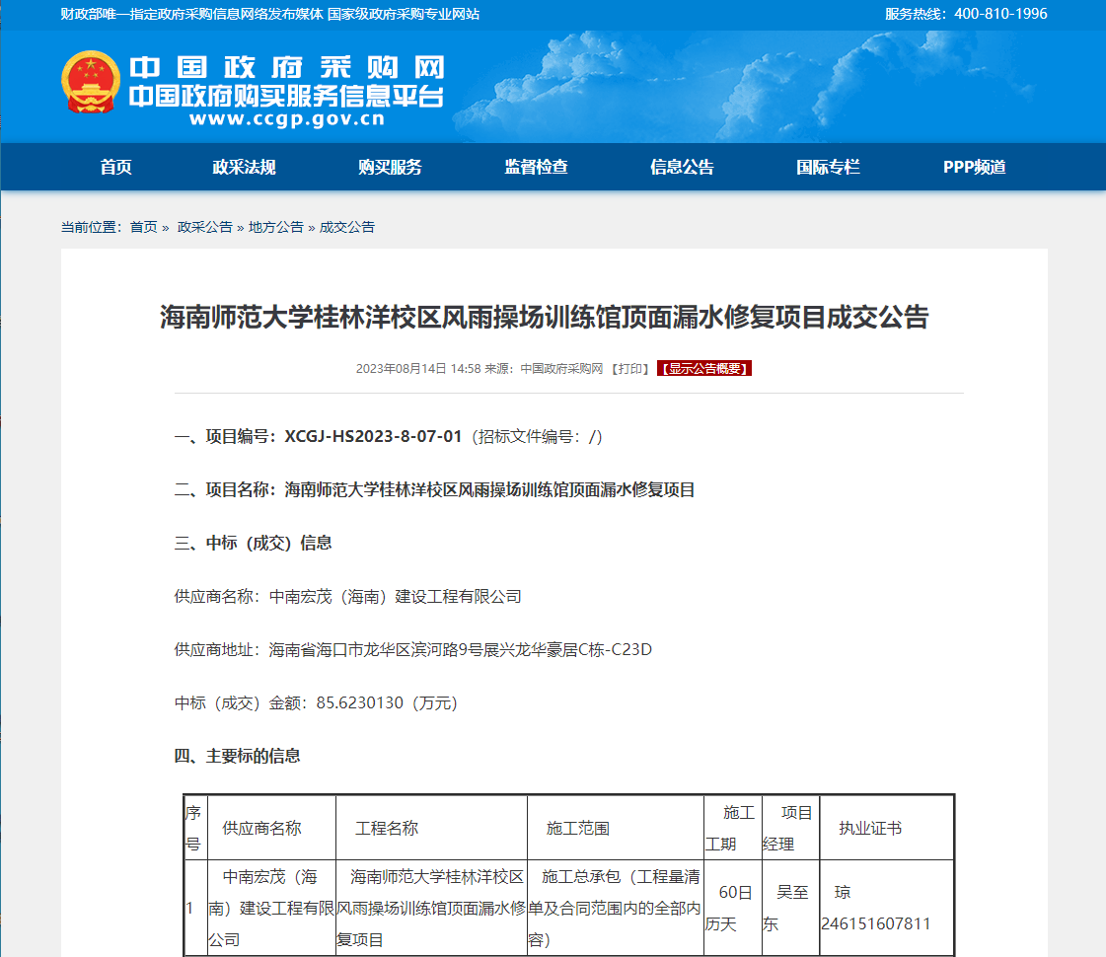Viewport: 1106px width, 957px height.
Task: Click the red 显示公告概要 button
Action: tap(703, 369)
